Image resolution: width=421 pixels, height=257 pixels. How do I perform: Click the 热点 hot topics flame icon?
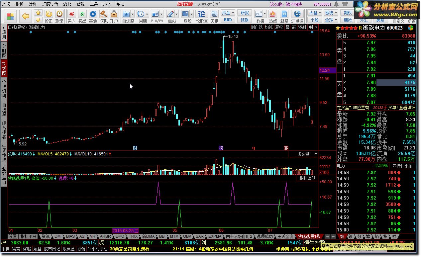click(x=273, y=16)
